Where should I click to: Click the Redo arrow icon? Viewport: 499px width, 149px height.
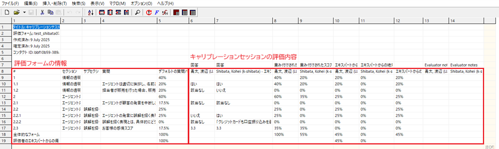tap(78, 12)
